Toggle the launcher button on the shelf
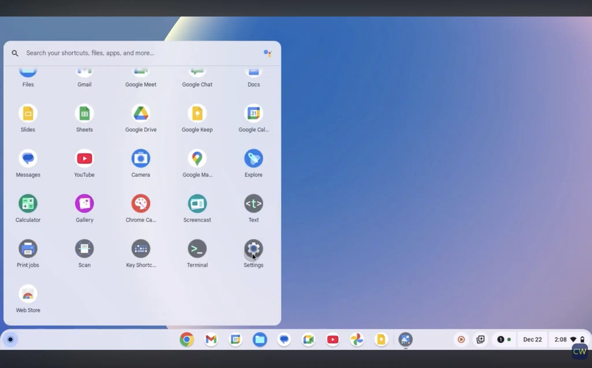Screen dimensions: 592x368 pyautogui.click(x=10, y=339)
